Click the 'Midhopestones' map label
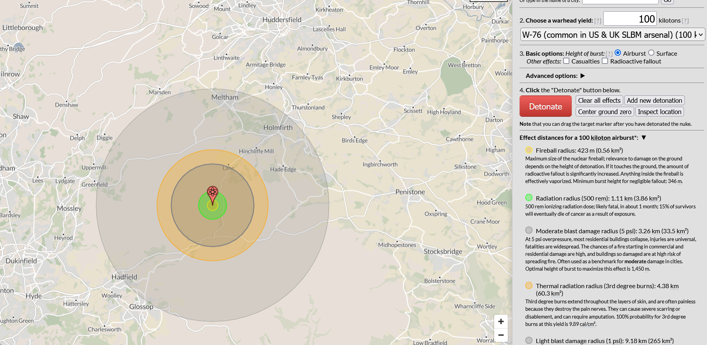The width and height of the screenshot is (707, 345). click(397, 245)
